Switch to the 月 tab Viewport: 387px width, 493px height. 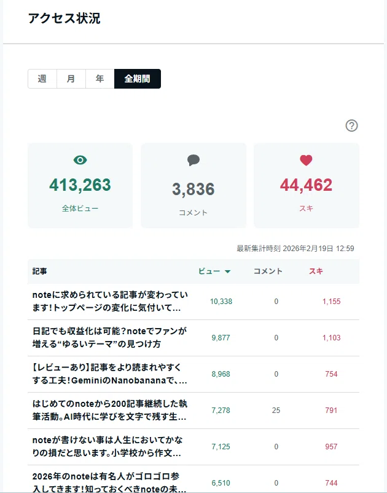pos(71,79)
